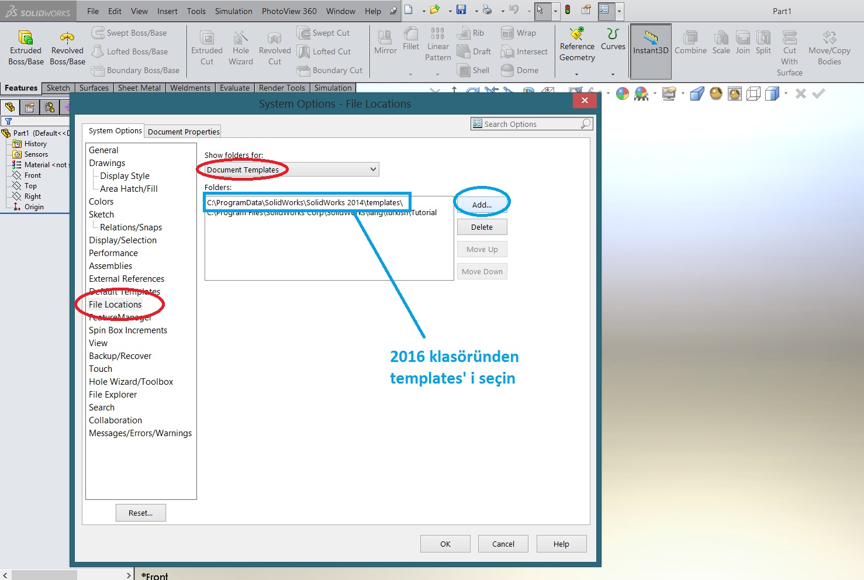Screen dimensions: 864x580
Task: Open the Tools menu
Action: (x=196, y=11)
